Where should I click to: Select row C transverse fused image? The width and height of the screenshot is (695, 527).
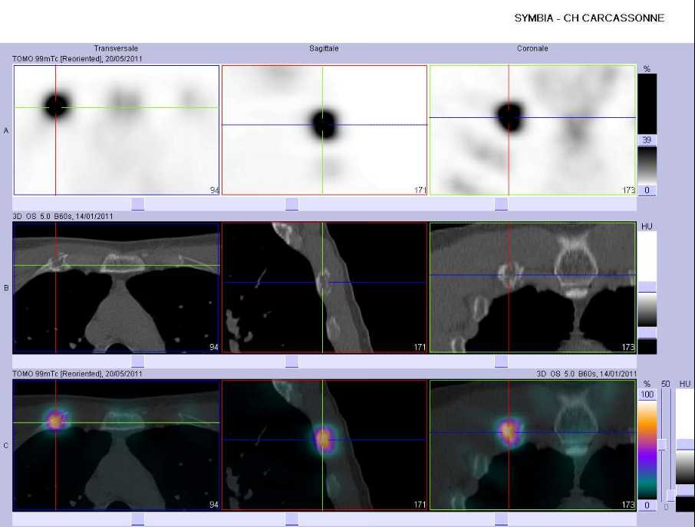[x=116, y=445]
